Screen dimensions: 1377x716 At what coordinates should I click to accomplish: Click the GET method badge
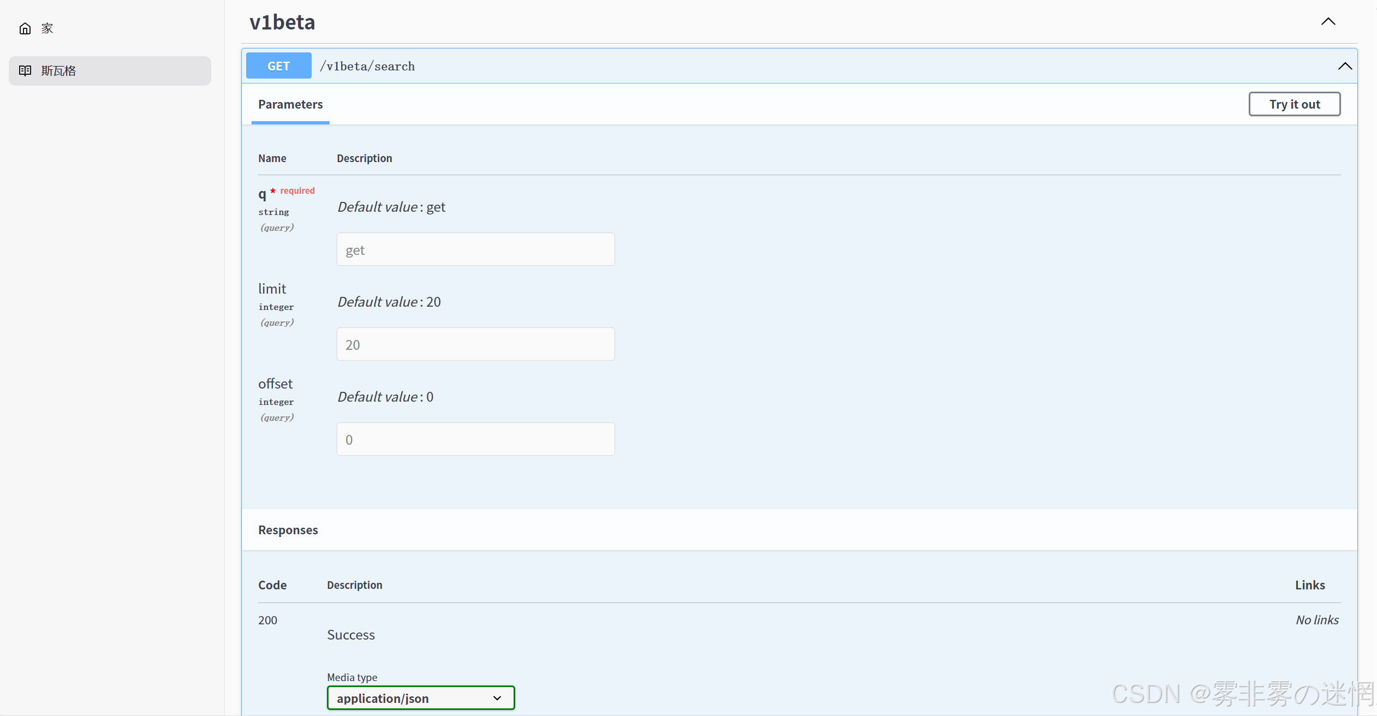coord(278,66)
